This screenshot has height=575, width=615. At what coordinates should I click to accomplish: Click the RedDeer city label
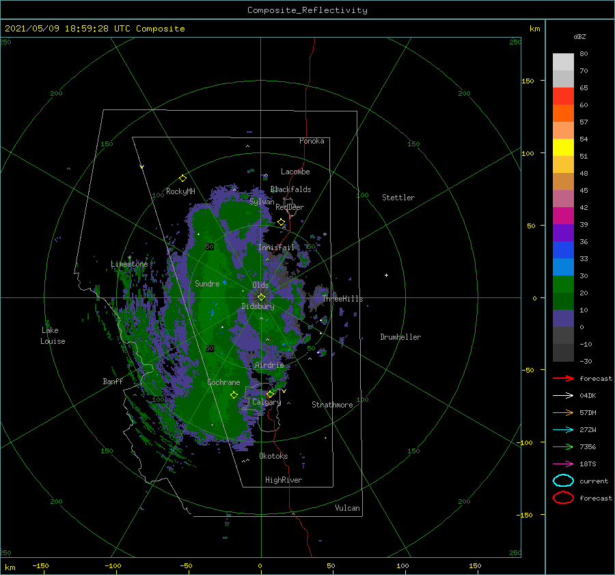click(x=290, y=207)
